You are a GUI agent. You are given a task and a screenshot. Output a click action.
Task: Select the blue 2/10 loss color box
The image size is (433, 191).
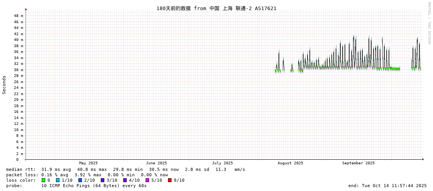[x=80, y=180]
